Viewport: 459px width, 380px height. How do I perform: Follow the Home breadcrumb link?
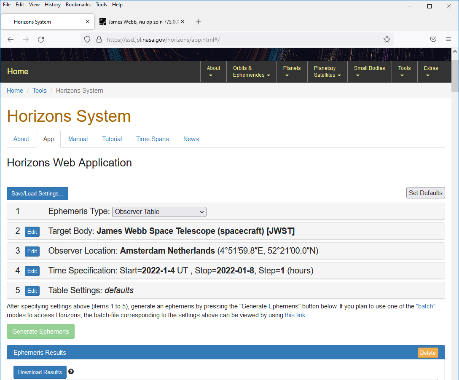[x=15, y=91]
